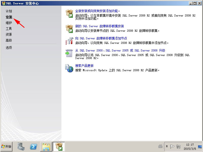Click description text 启动向导以安装单节点的 SQL Server
Image resolution: width=203 pixels, height=152 pixels.
point(117,31)
